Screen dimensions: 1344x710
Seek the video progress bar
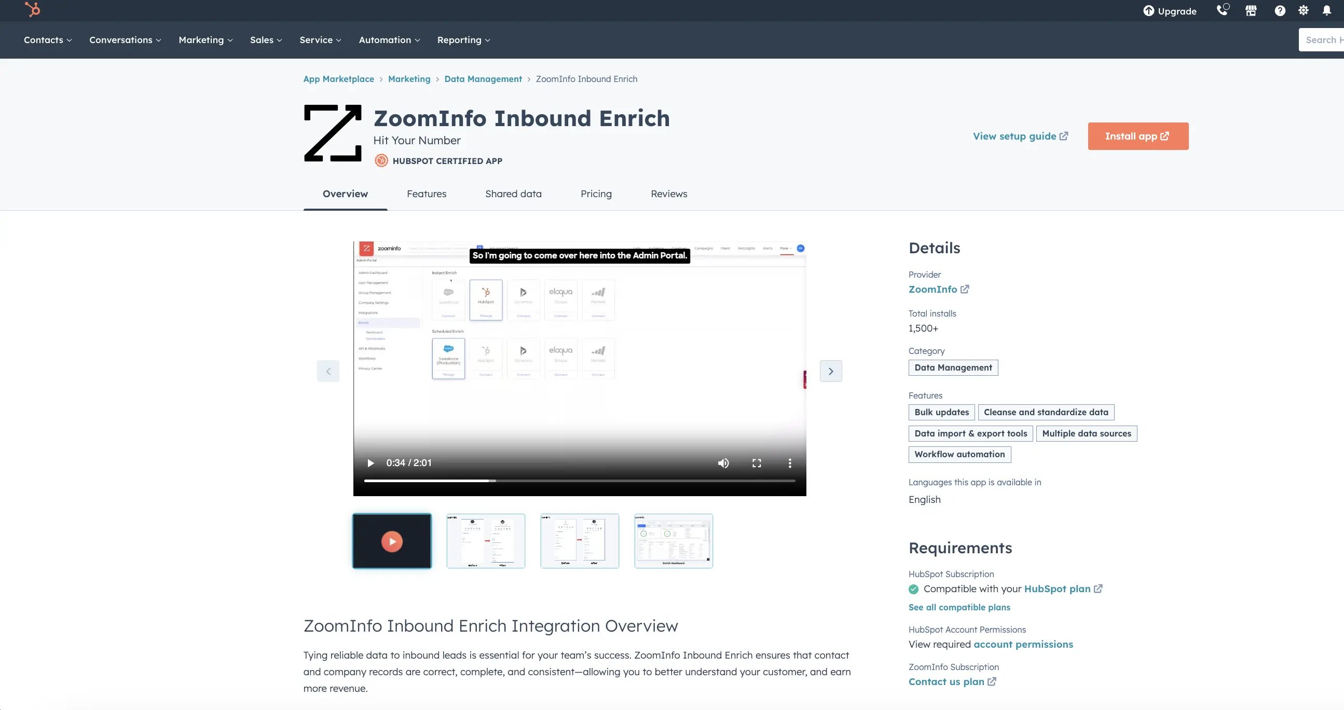[579, 481]
